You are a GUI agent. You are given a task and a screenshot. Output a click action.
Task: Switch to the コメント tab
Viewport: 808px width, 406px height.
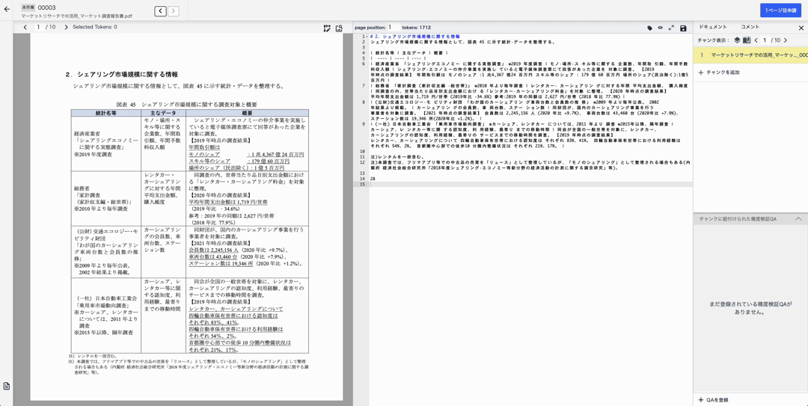pos(750,27)
